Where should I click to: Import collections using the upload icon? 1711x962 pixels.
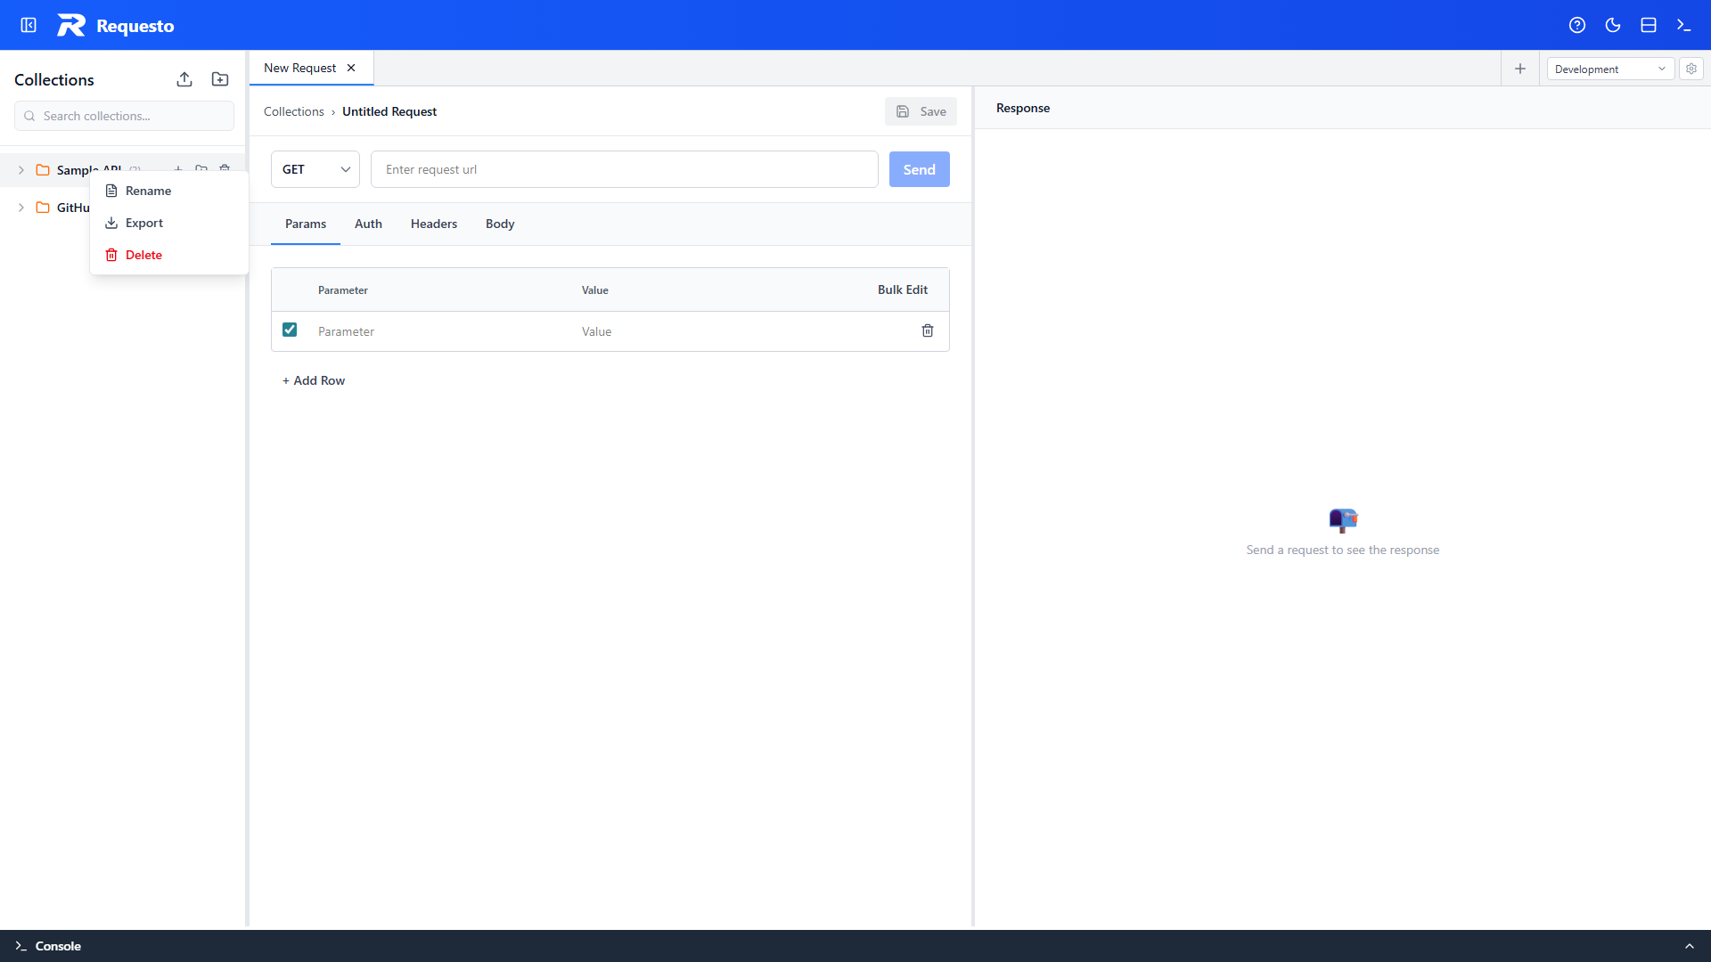point(184,79)
